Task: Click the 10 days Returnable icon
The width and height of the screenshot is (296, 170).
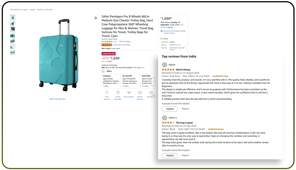Action: coord(118,93)
